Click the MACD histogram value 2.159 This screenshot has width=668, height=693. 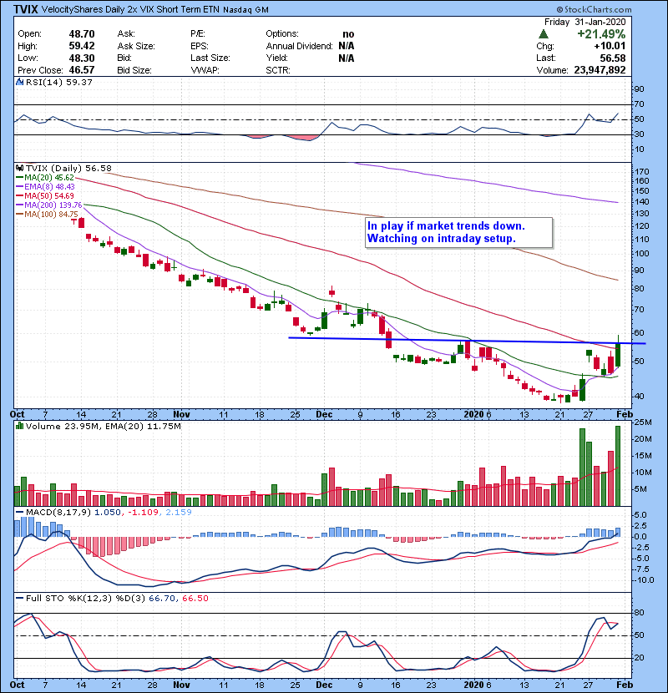pyautogui.click(x=179, y=513)
